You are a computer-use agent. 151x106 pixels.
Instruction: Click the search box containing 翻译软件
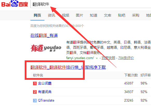[91, 4]
